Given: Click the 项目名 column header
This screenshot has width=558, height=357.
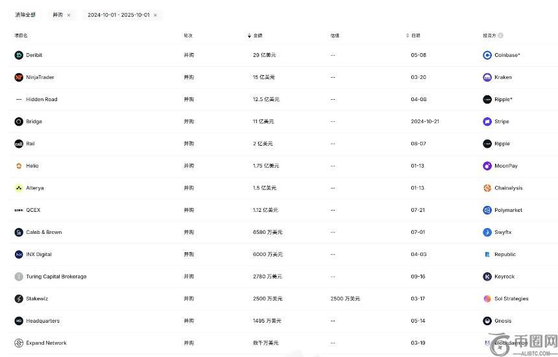Looking at the screenshot, I should (21, 36).
